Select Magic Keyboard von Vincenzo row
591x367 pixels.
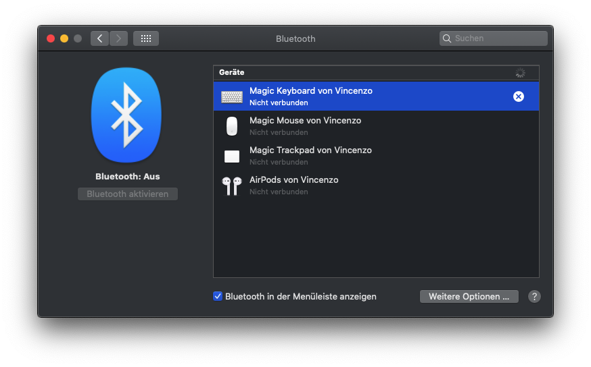coord(376,96)
